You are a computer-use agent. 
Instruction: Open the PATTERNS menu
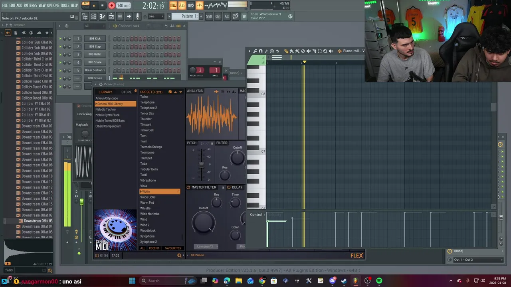[30, 5]
